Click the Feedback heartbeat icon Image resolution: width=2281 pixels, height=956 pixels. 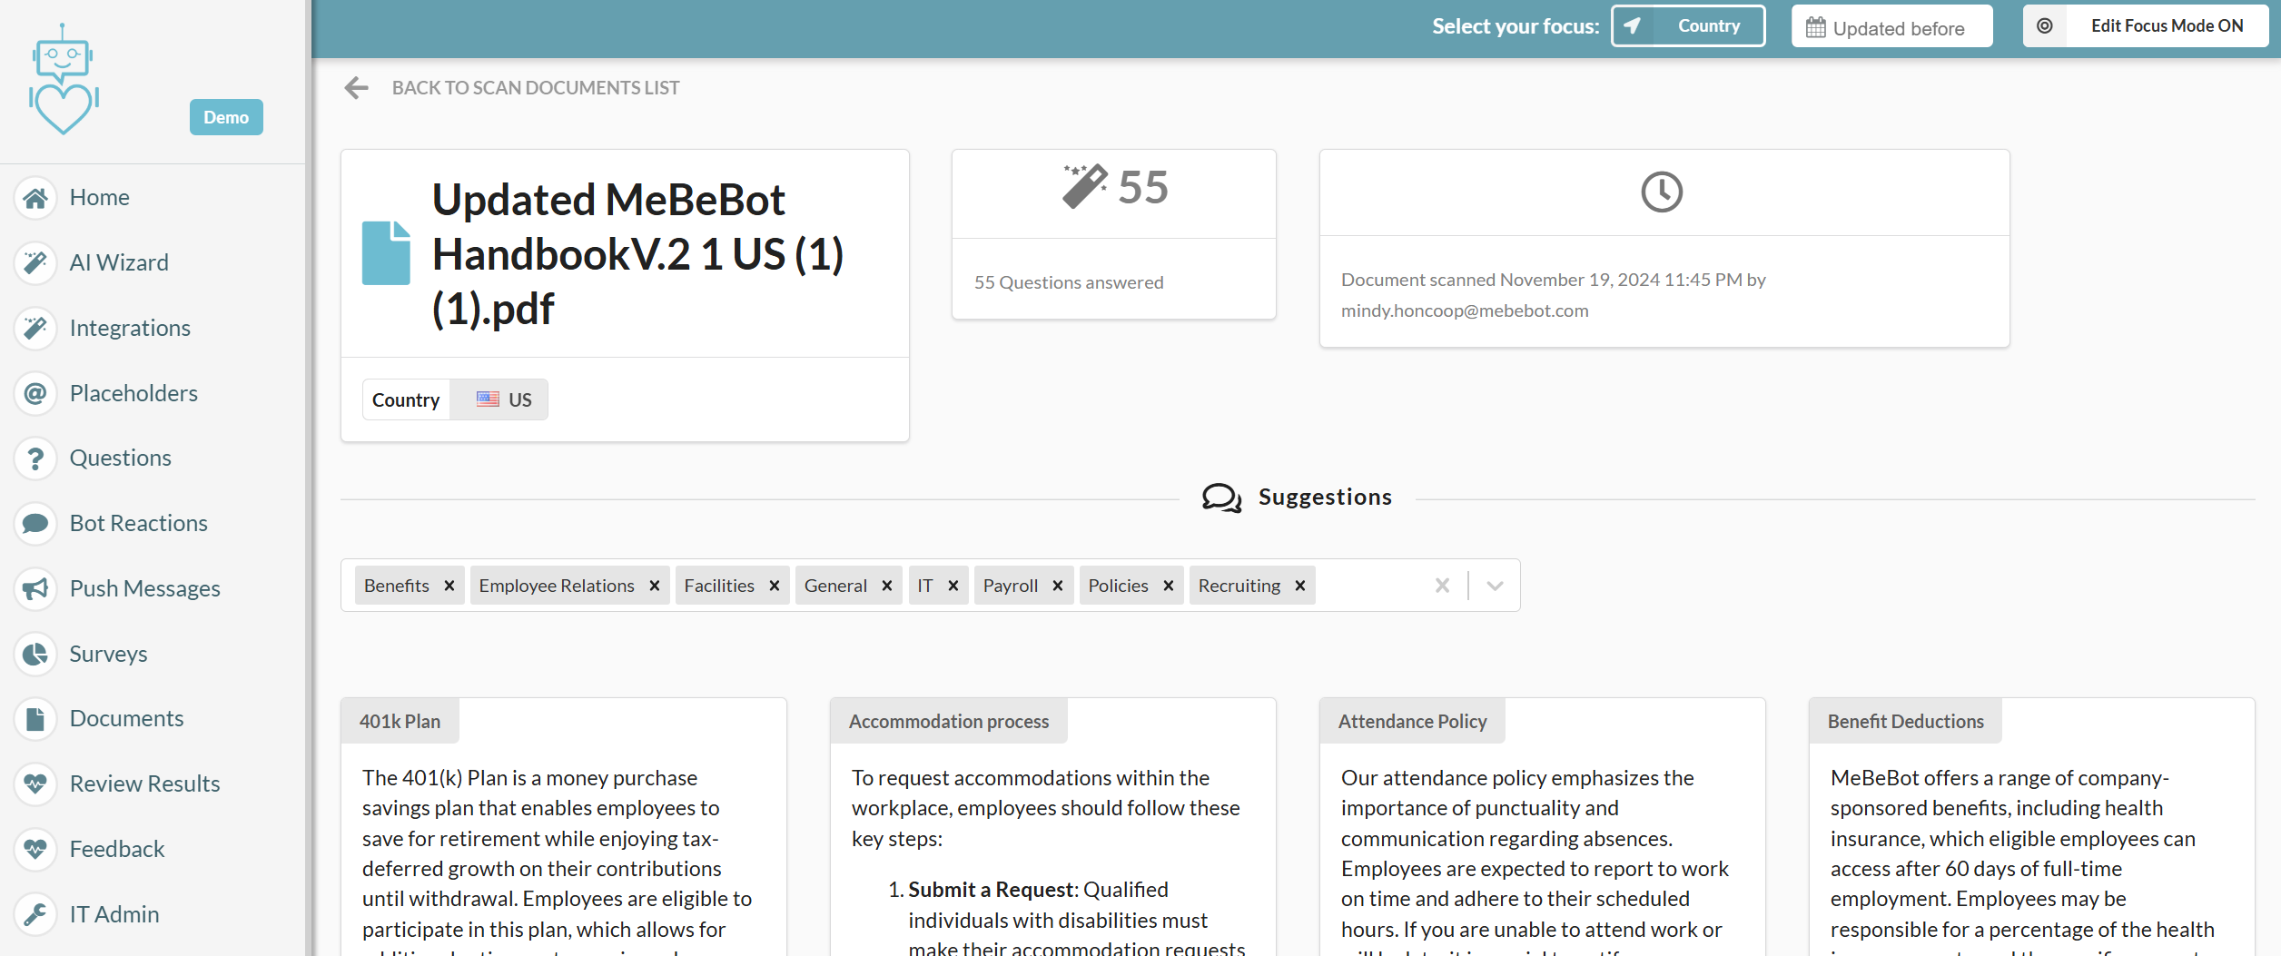[x=35, y=849]
